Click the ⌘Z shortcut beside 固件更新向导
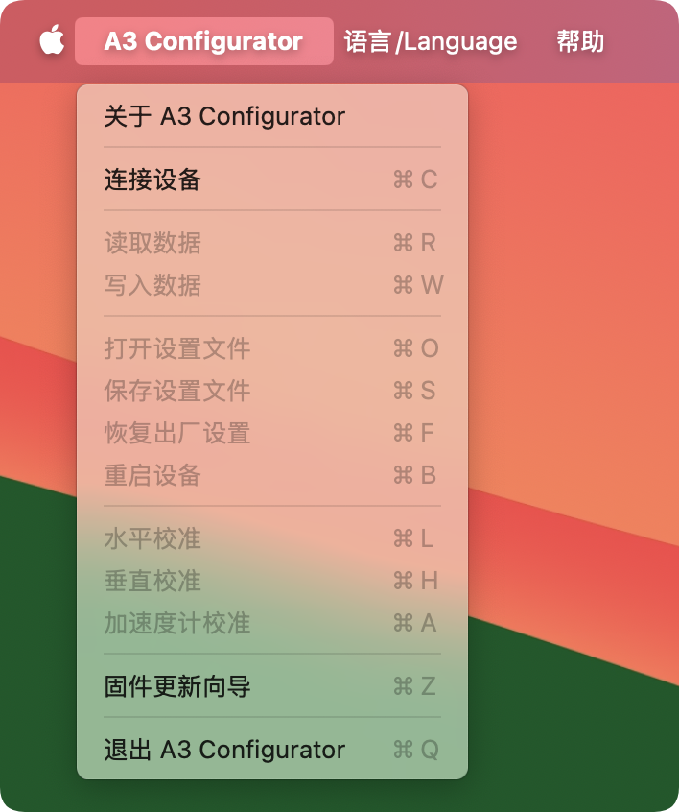 coord(415,686)
